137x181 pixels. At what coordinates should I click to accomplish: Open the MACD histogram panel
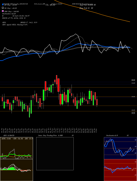click(x=16, y=170)
